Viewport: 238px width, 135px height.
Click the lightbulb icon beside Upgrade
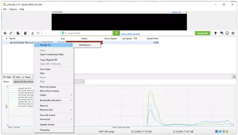[x=215, y=33]
